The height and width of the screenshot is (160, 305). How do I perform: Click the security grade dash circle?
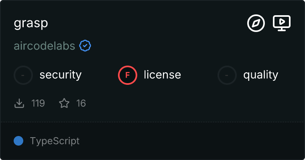[23, 75]
